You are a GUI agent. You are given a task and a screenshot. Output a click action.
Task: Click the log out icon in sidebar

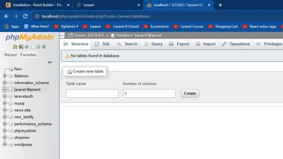click(x=21, y=46)
